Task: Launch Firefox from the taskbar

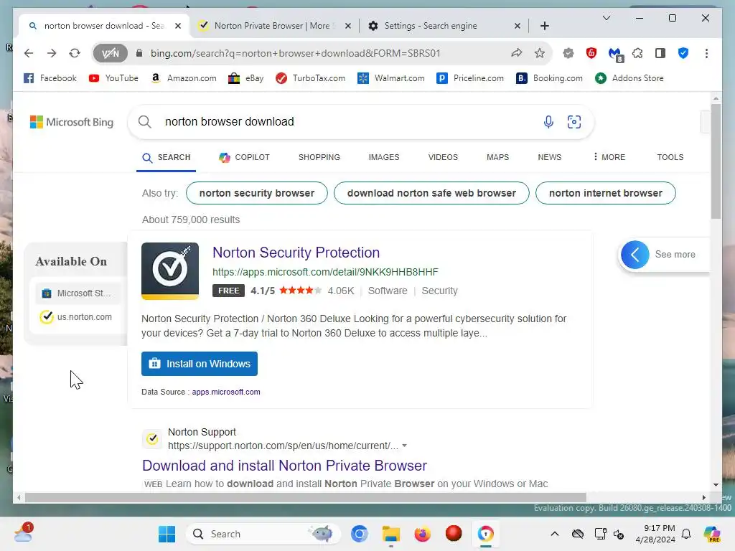Action: click(x=422, y=534)
